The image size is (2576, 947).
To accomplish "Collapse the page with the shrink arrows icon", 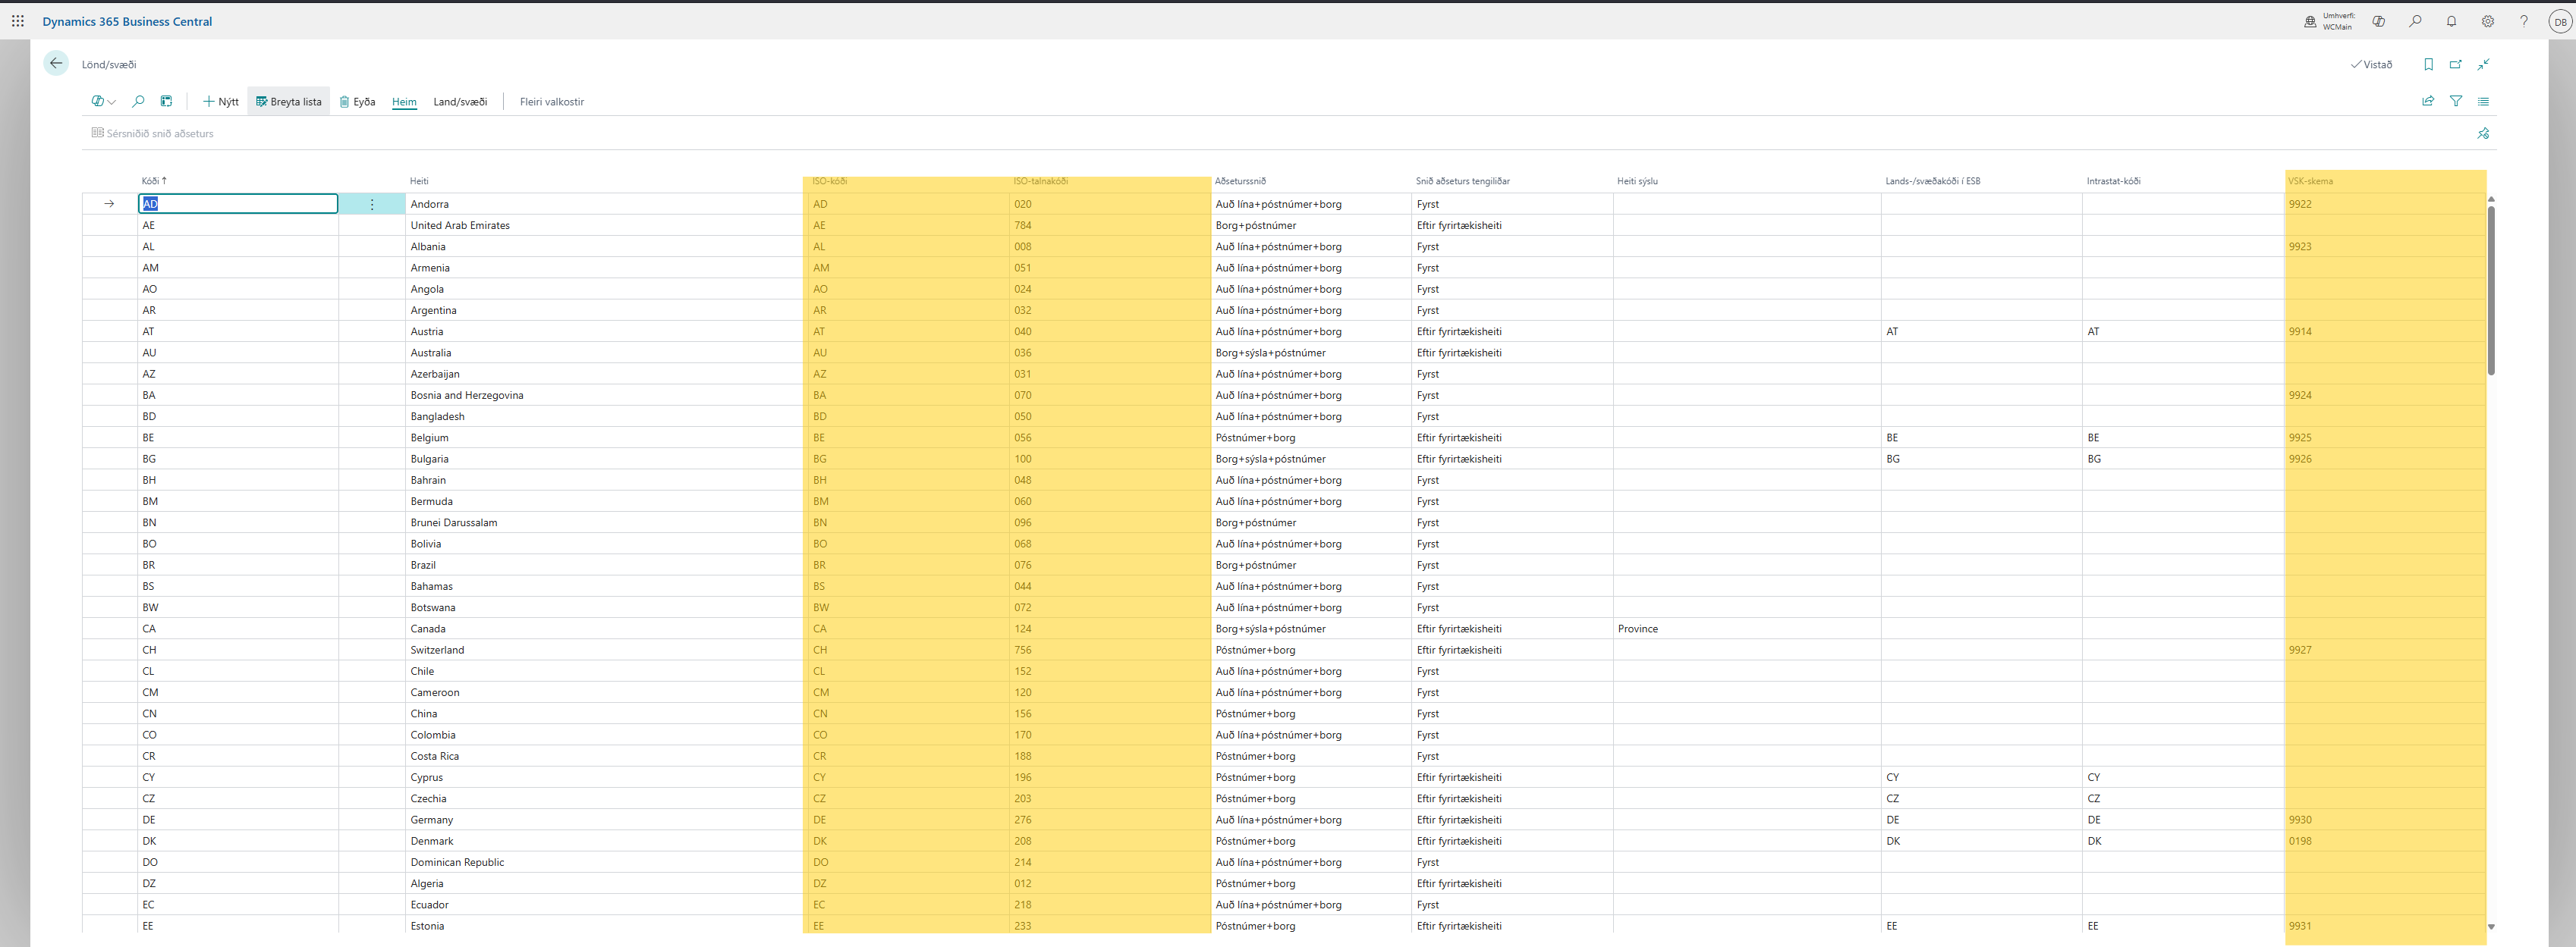I will (2483, 64).
